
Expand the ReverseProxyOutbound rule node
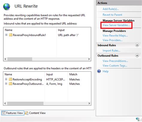[6, 84]
